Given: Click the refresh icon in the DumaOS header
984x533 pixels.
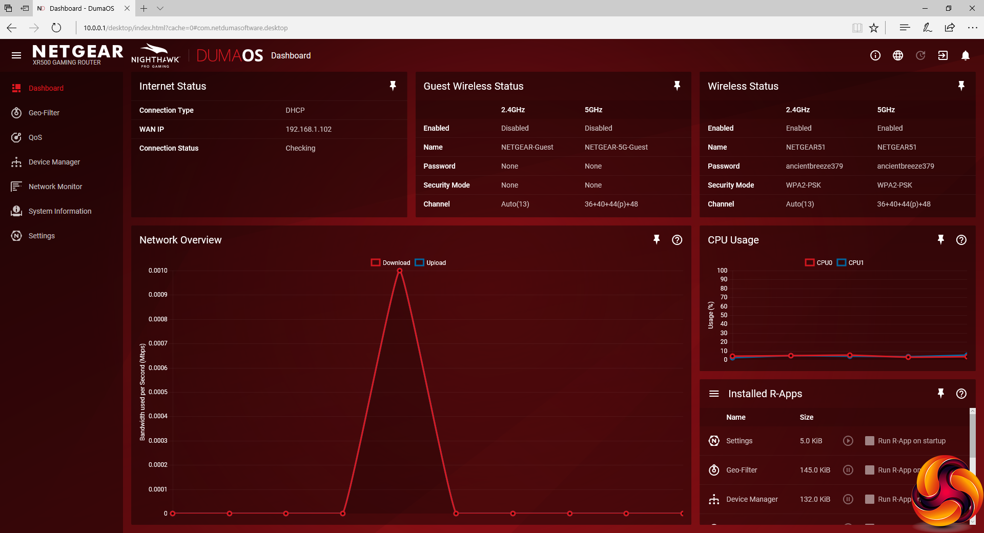Looking at the screenshot, I should point(920,55).
